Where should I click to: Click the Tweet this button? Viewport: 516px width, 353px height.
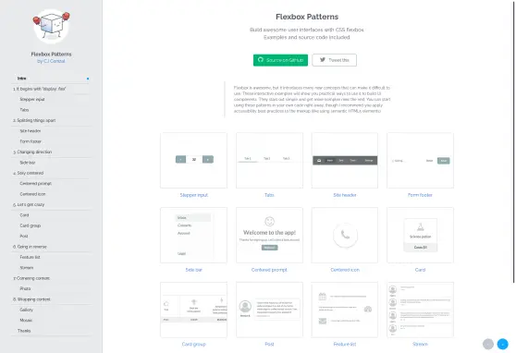(x=335, y=60)
